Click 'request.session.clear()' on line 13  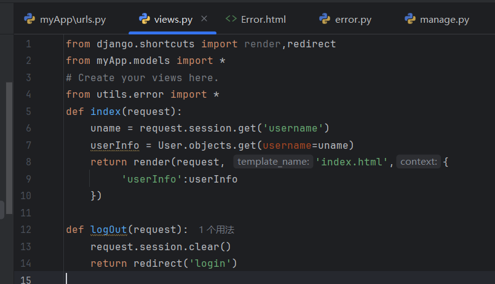tap(160, 247)
